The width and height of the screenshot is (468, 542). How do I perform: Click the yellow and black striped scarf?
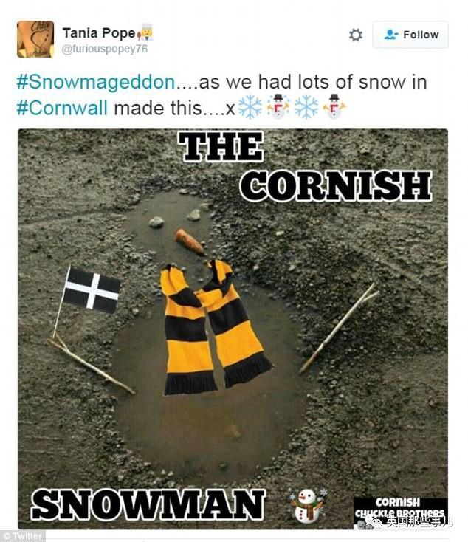tap(213, 326)
